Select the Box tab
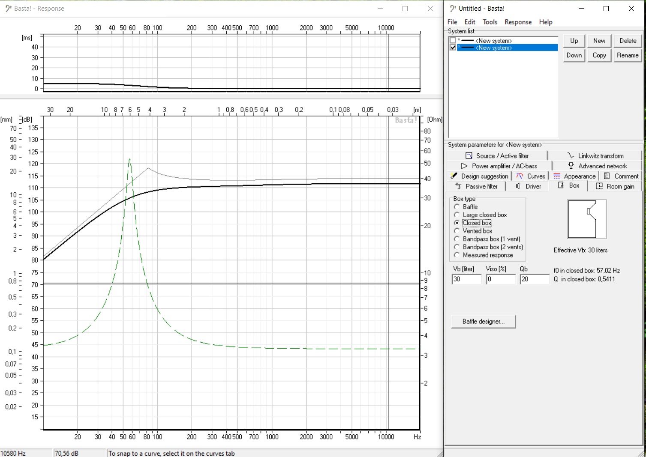The height and width of the screenshot is (457, 646). [x=569, y=185]
